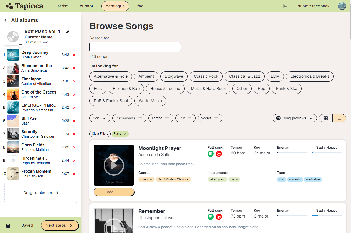This screenshot has height=233, width=351.
Task: Toggle House & Techno genre filter
Action: [165, 89]
